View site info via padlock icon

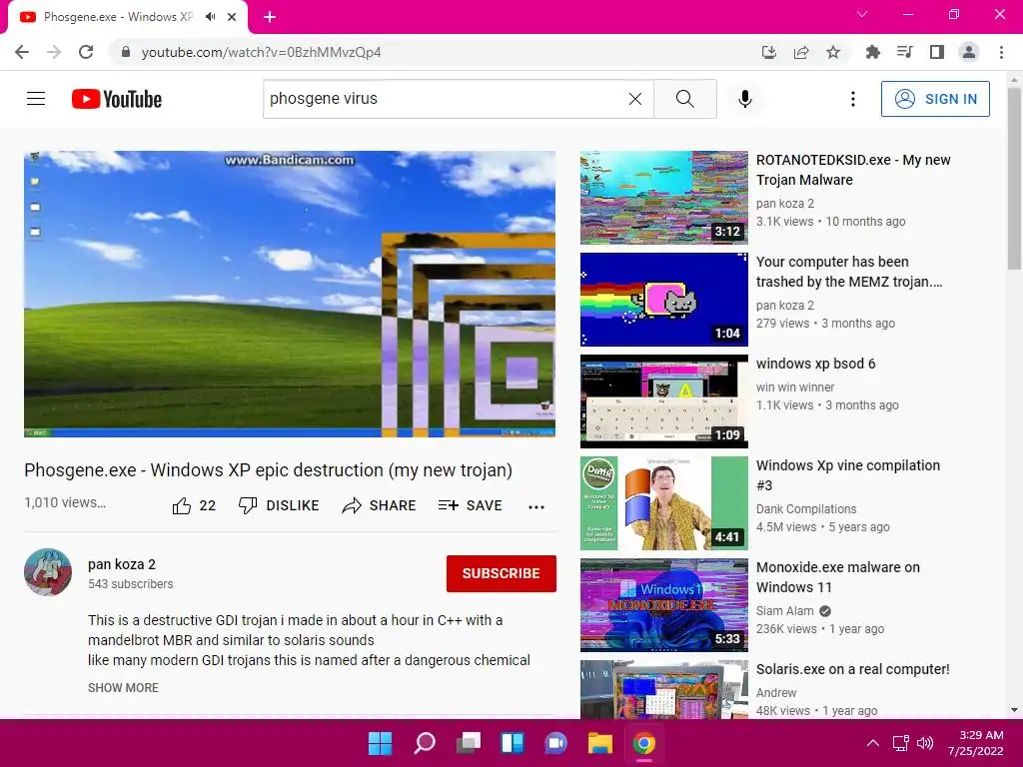click(126, 52)
